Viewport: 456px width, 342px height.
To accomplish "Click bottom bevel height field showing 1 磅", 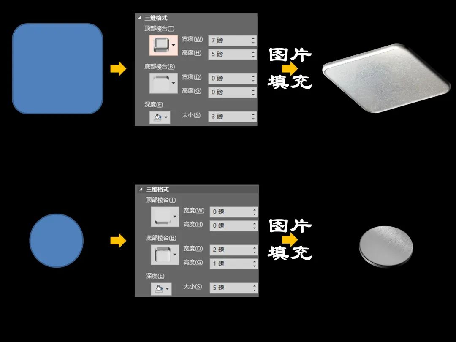I will click(x=234, y=263).
